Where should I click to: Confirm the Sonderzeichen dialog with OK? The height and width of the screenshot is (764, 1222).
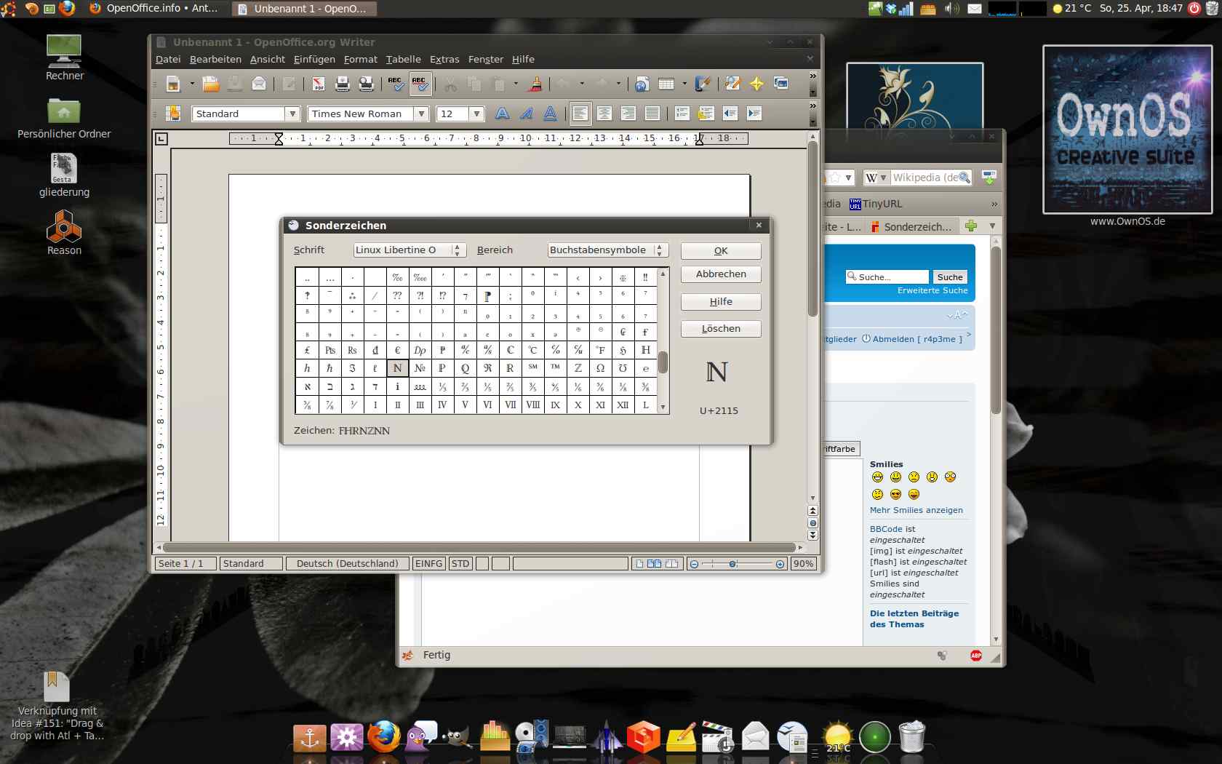721,251
